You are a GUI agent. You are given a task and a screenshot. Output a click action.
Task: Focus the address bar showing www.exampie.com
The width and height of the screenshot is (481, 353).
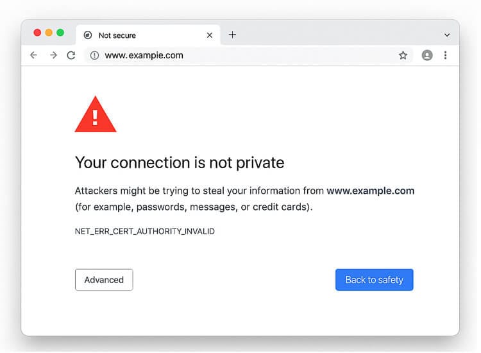point(244,55)
